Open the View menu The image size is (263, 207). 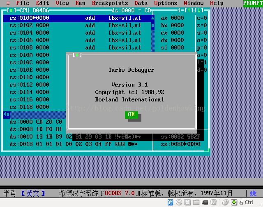click(62, 3)
